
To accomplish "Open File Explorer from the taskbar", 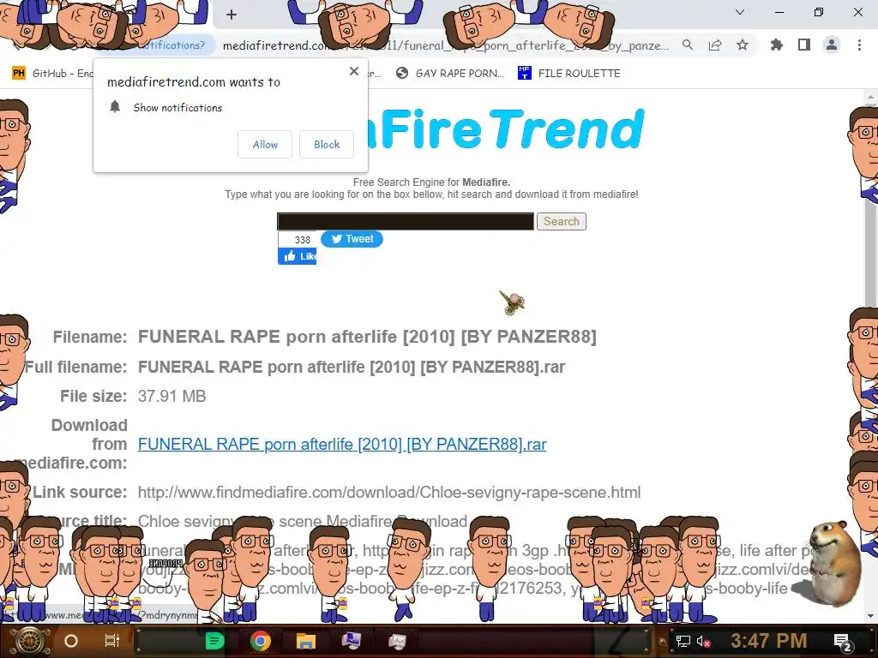I will coord(306,641).
